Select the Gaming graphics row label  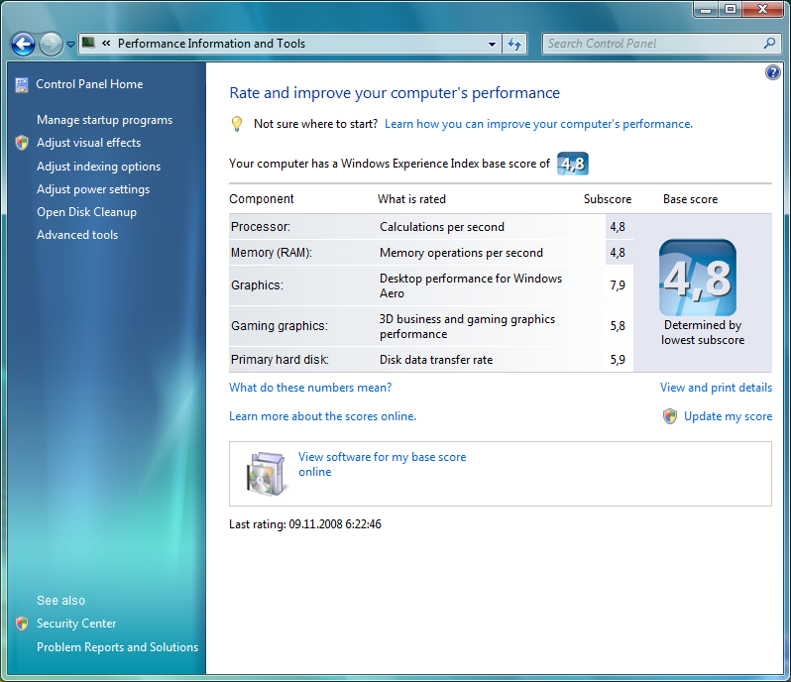pyautogui.click(x=279, y=326)
